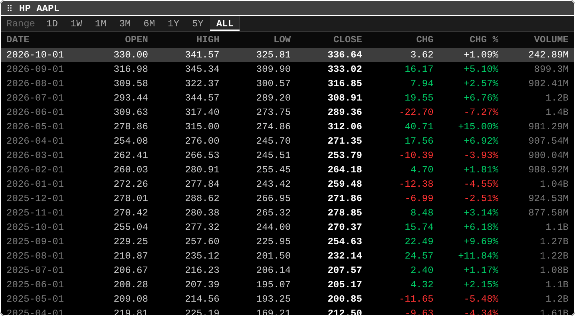Sort by the VOLUME column header
This screenshot has height=316, width=575.
[x=551, y=39]
